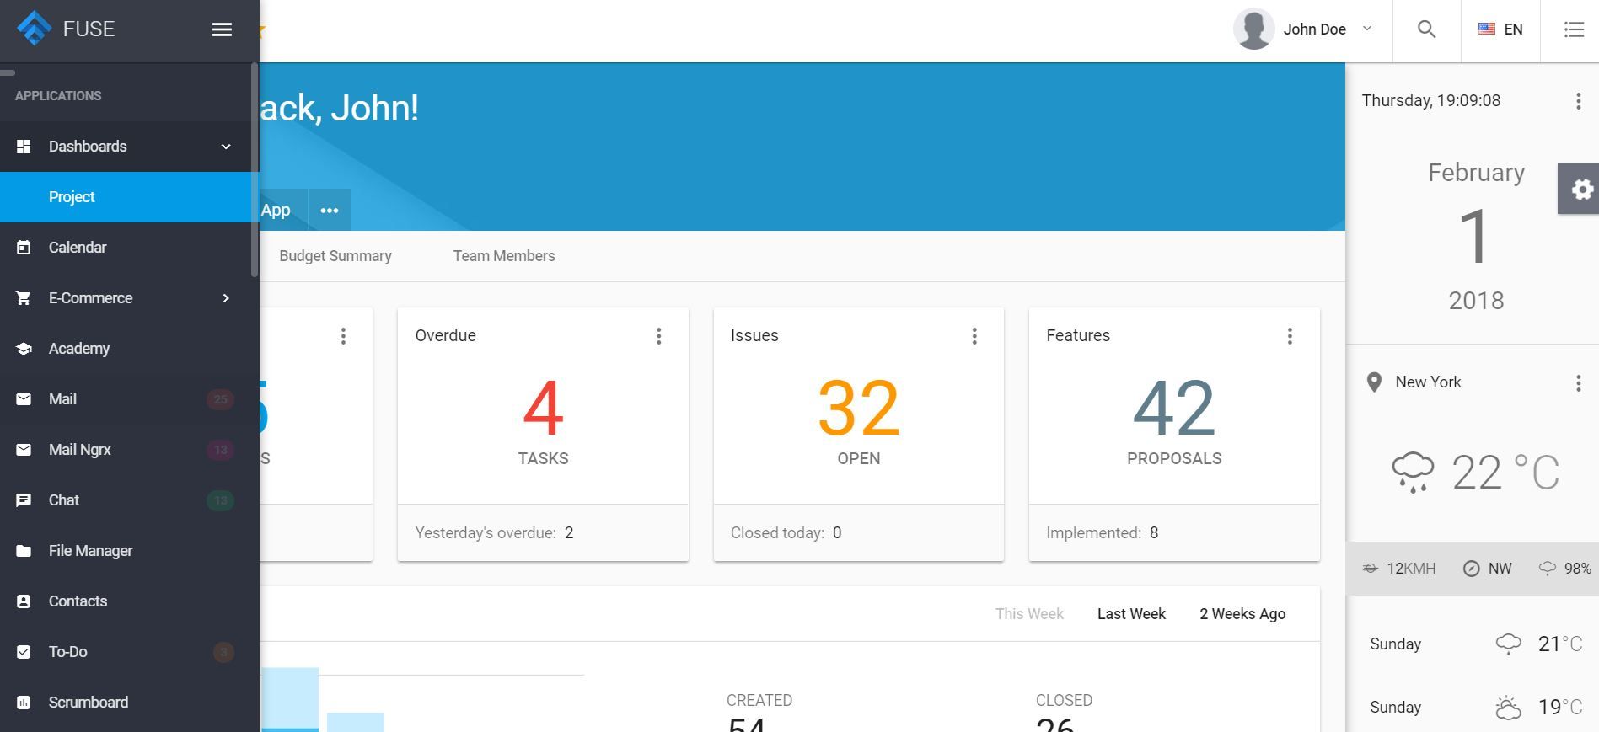The height and width of the screenshot is (732, 1599).
Task: Click the Scrumboard icon in sidebar
Action: tap(24, 703)
